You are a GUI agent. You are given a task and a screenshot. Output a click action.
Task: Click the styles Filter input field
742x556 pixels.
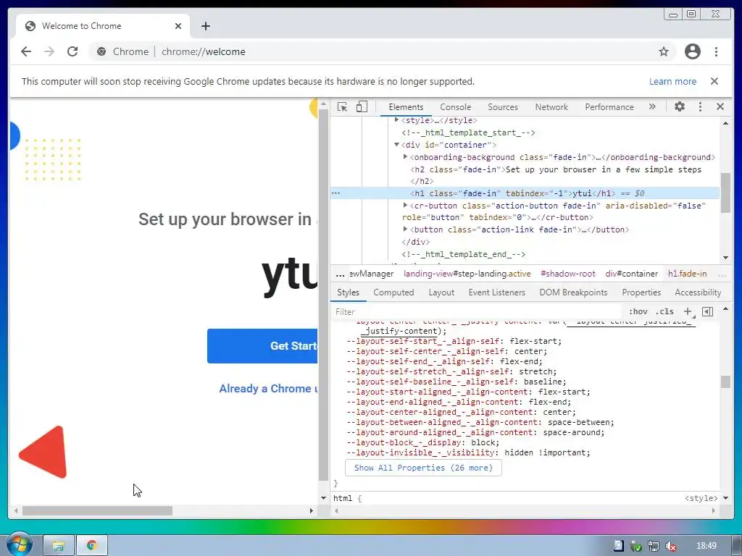477,311
